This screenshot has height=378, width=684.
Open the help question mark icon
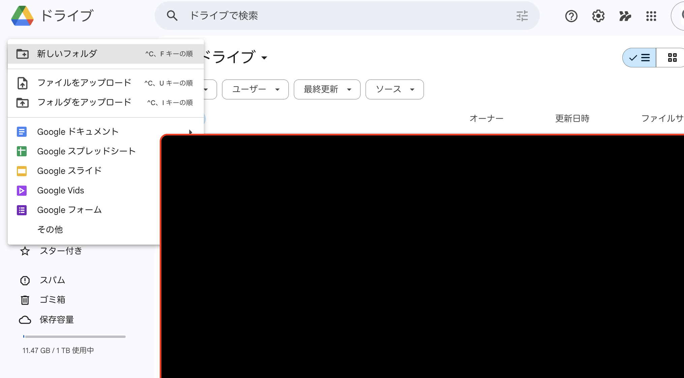click(x=571, y=16)
